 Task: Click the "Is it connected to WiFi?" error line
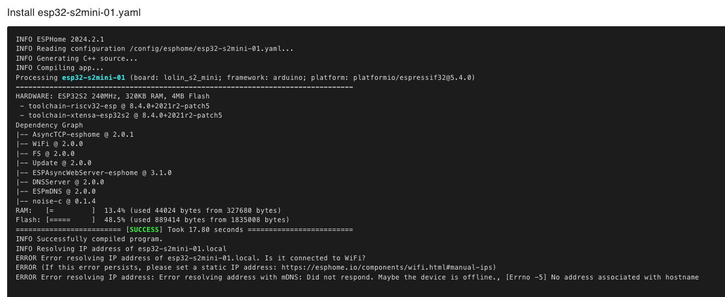tap(191, 258)
